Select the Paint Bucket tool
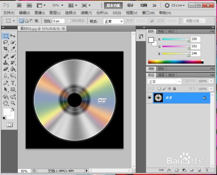Viewport: 217px width, 175px height. click(13, 69)
